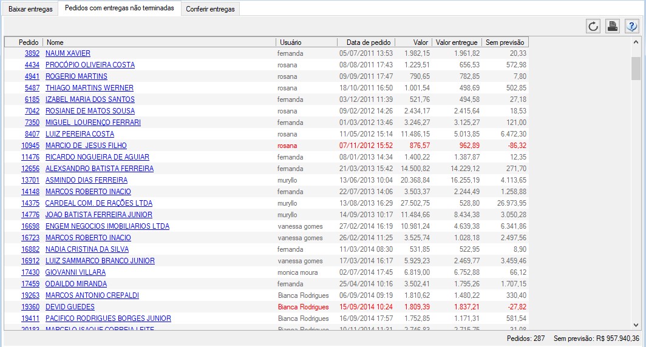Open ENGEM NEGOCIOS IMOBILIARIOS LTDA link
Viewport: 646px width, 347px height.
click(x=107, y=226)
